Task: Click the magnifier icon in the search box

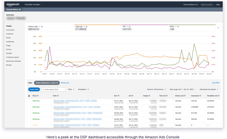Action: [x=43, y=89]
